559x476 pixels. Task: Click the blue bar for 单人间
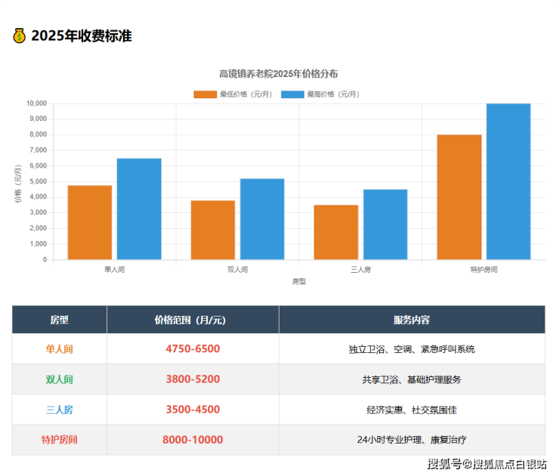point(139,209)
